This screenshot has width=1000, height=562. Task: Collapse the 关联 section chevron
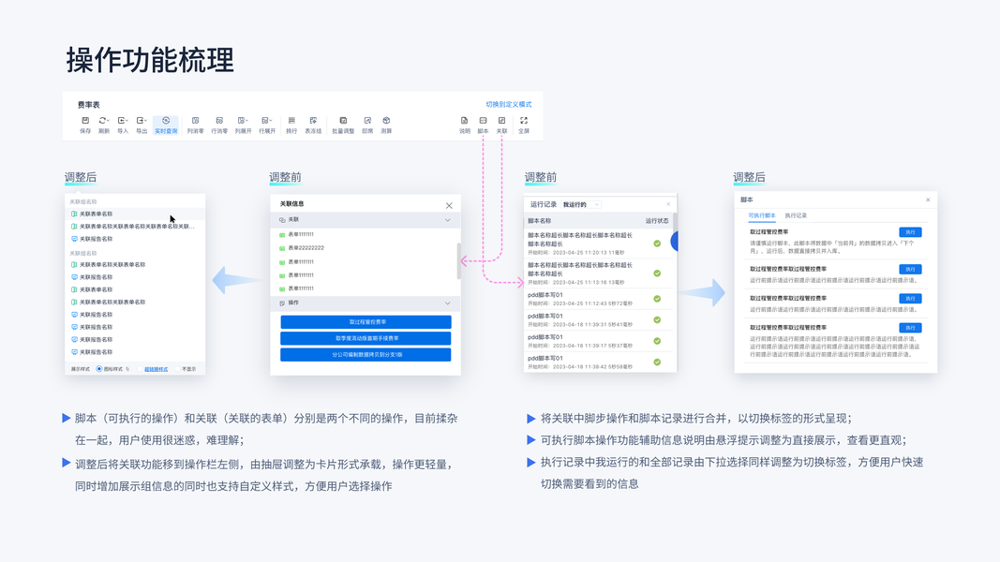(448, 220)
